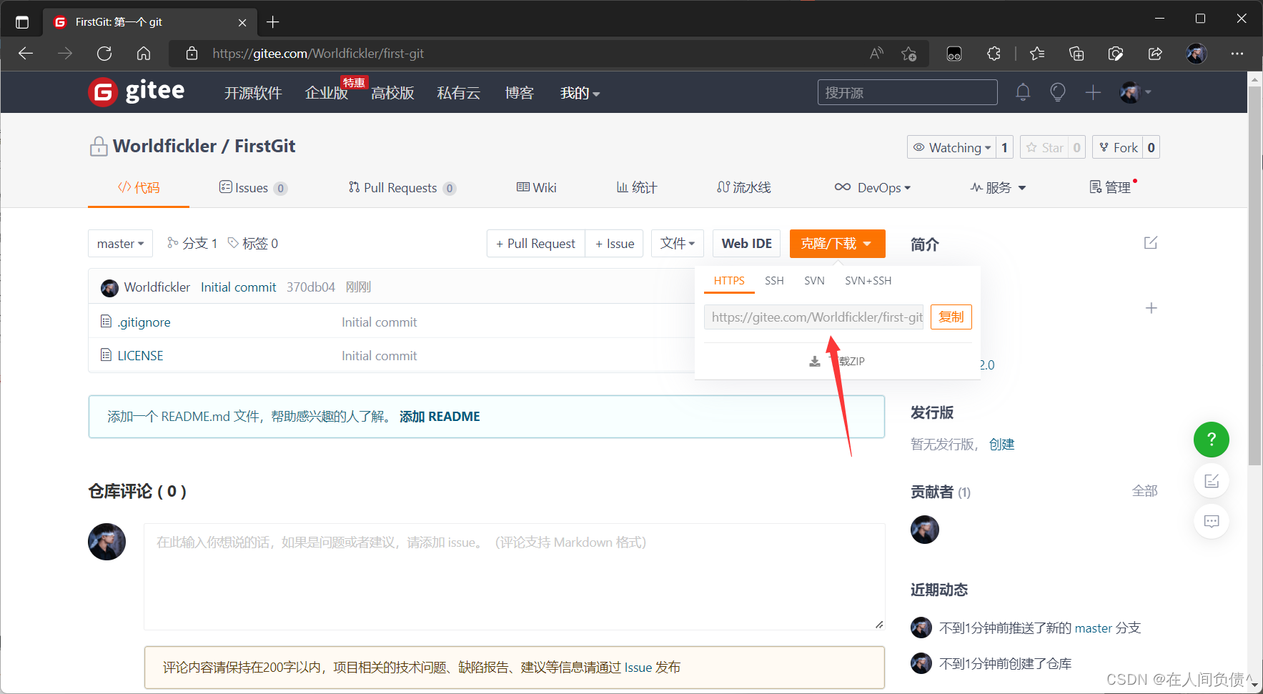The width and height of the screenshot is (1263, 694).
Task: Open the notifications bell
Action: (x=1023, y=92)
